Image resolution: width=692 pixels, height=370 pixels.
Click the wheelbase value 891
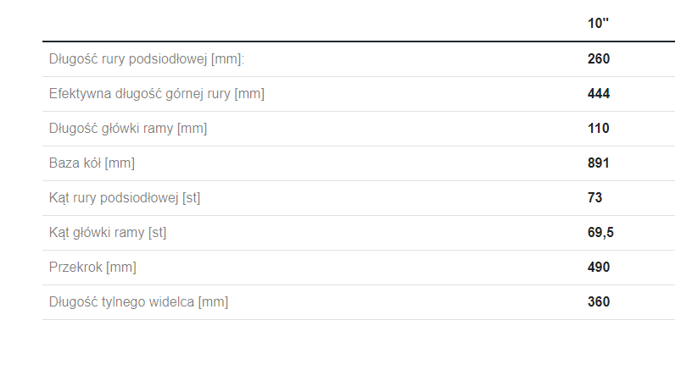coord(599,163)
